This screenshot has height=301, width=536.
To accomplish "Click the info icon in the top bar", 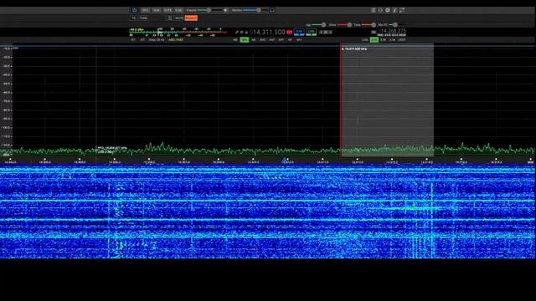I will point(394,10).
